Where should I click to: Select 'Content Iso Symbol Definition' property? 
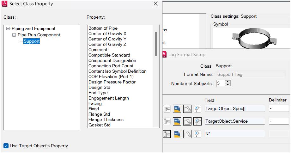tap(118, 71)
